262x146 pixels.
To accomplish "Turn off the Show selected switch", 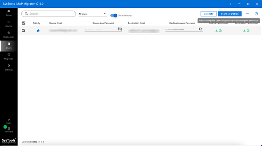I will point(114,15).
